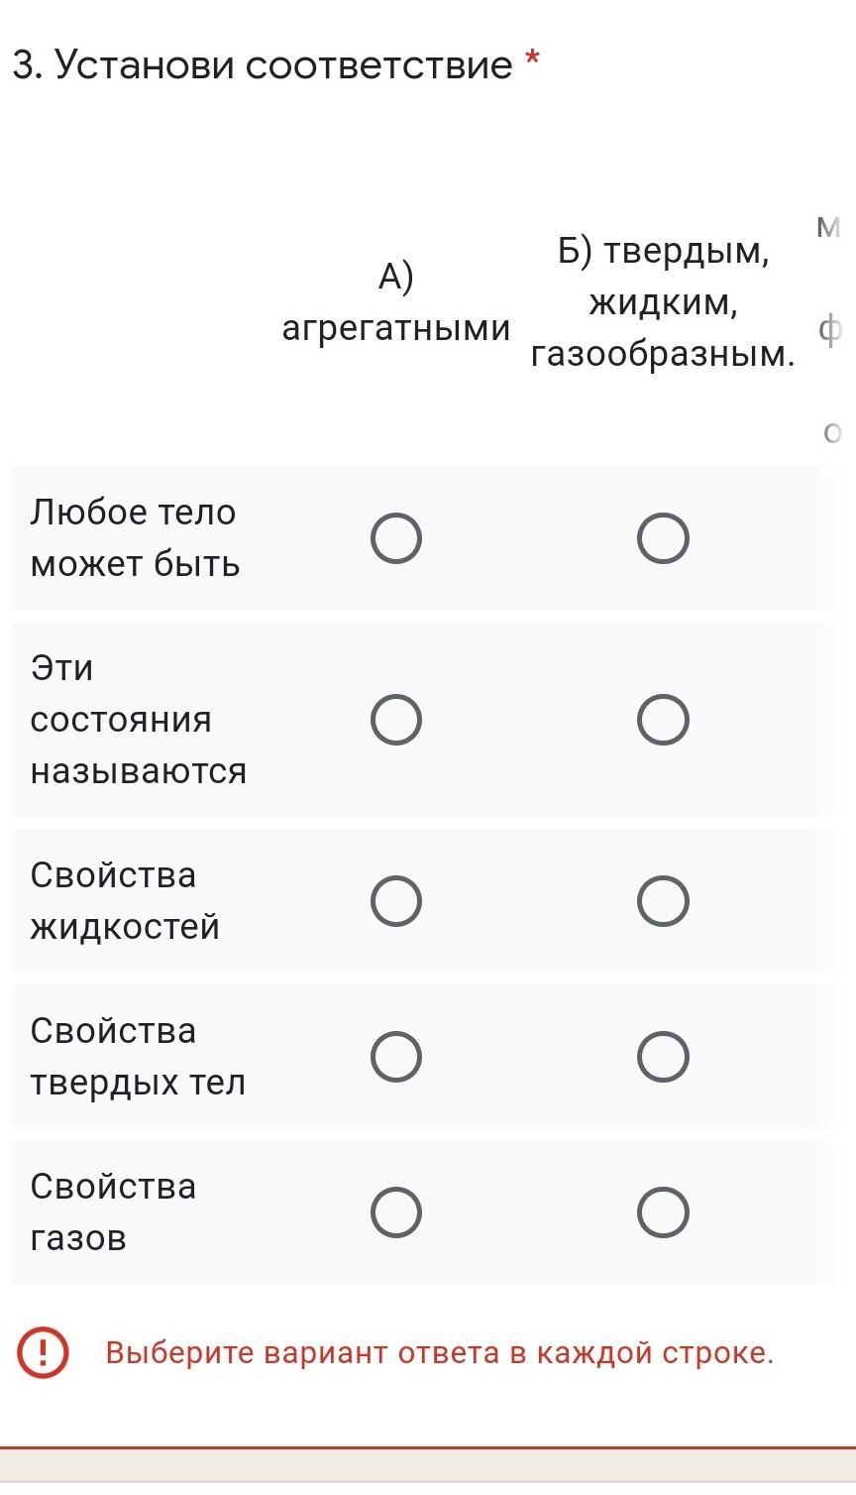856x1495 pixels.
Task: Click the red error exclamation icon
Action: tap(43, 1353)
